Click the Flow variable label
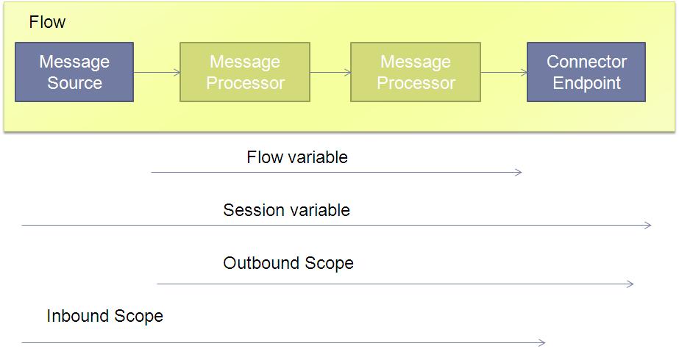Viewport: 679px width, 349px height. pos(297,157)
